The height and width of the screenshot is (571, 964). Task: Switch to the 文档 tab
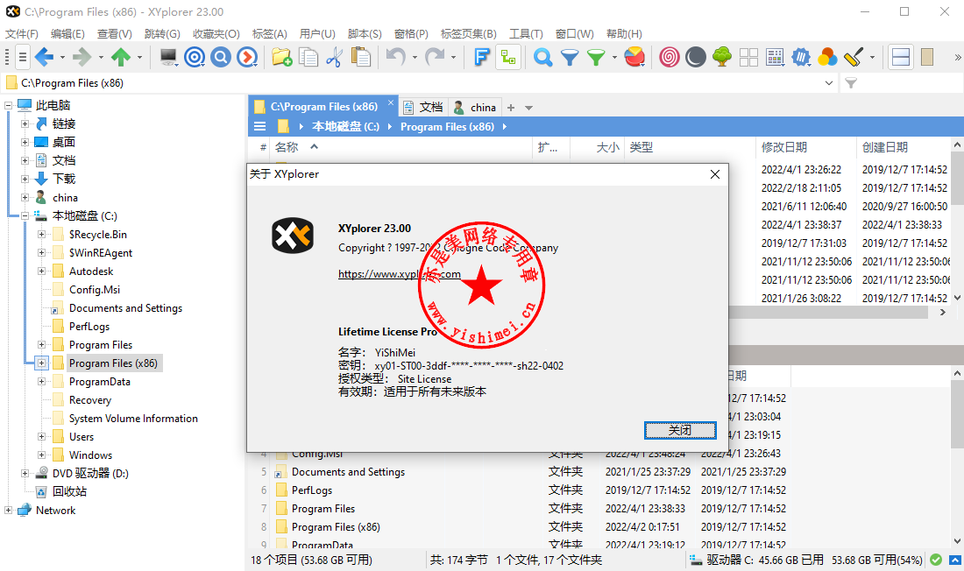423,108
